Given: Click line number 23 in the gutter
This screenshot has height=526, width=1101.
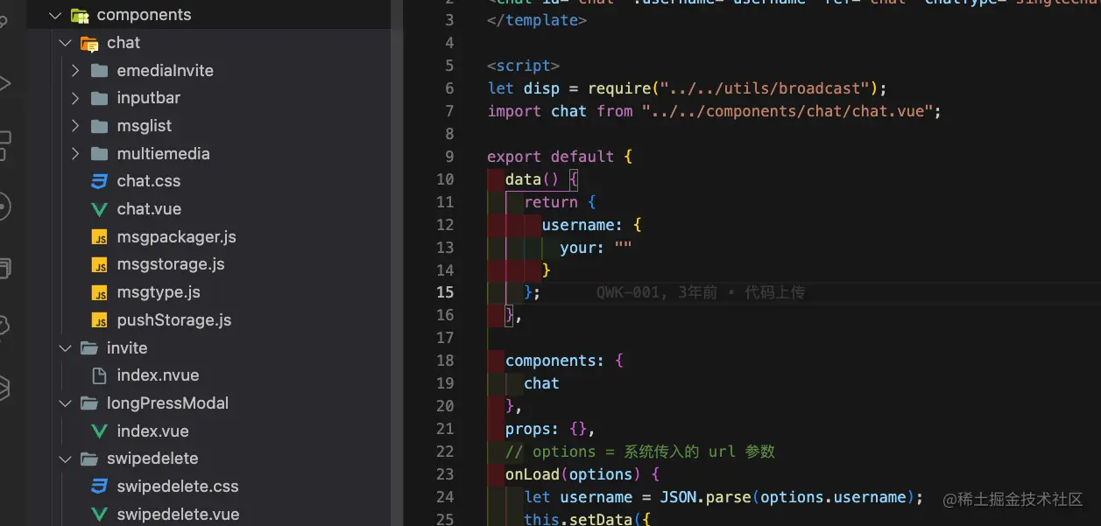Looking at the screenshot, I should click(445, 474).
